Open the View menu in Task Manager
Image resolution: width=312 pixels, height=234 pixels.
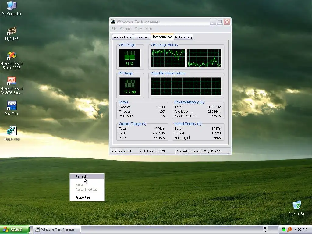(x=138, y=29)
